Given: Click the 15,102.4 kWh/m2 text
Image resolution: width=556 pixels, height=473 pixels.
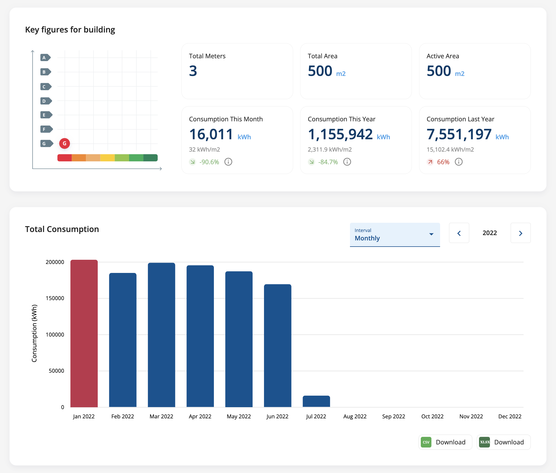Looking at the screenshot, I should pyautogui.click(x=450, y=150).
